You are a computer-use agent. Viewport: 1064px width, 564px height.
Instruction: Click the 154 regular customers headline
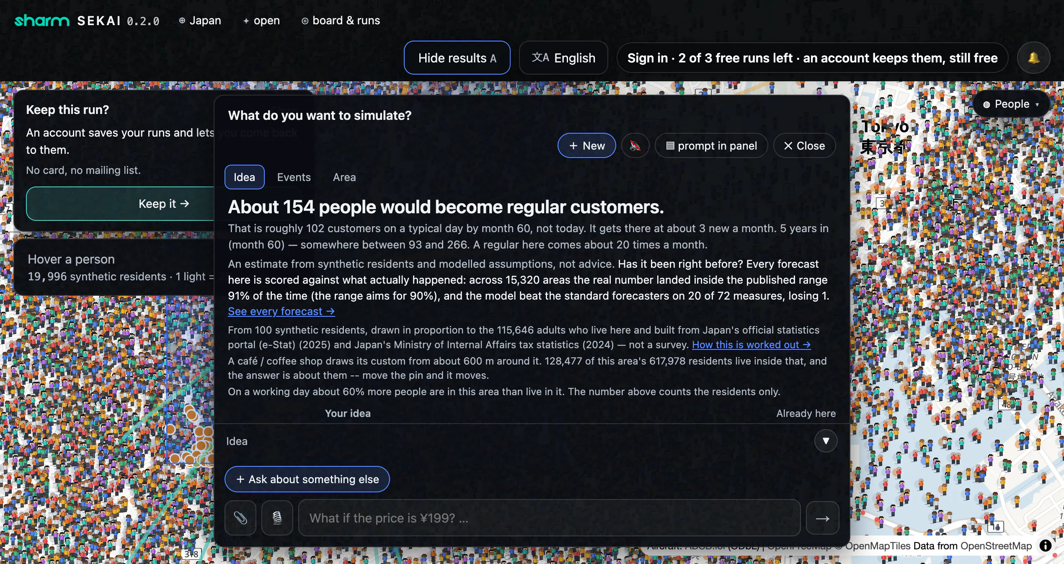[x=446, y=207]
